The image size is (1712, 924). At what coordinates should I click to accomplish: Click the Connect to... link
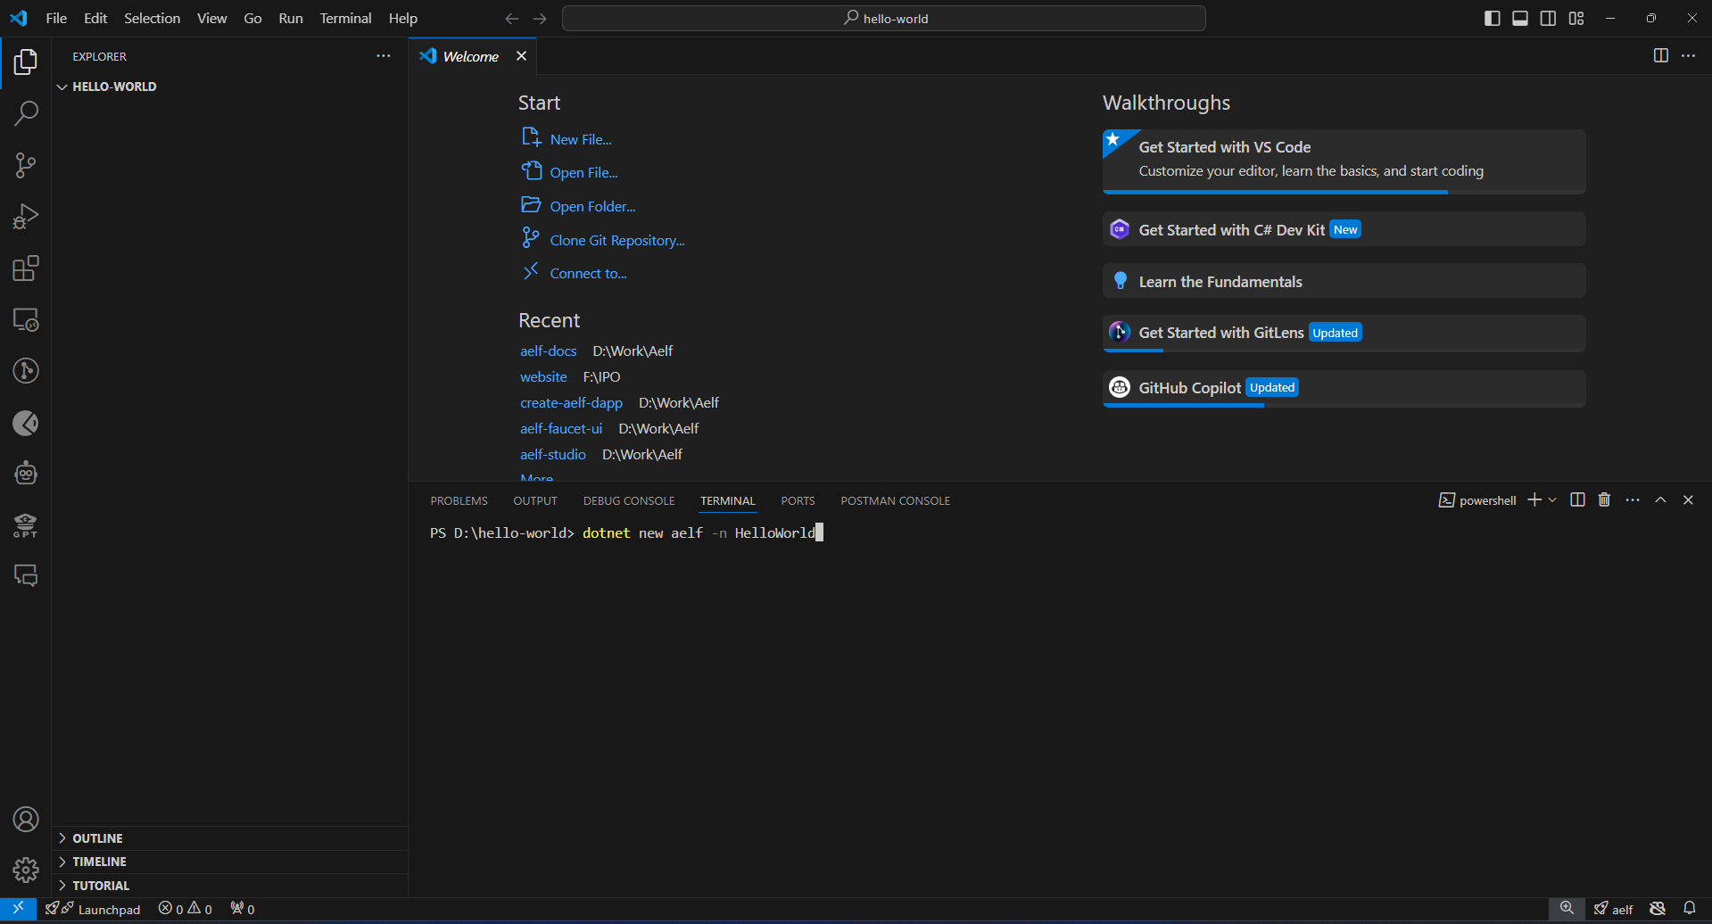click(589, 273)
